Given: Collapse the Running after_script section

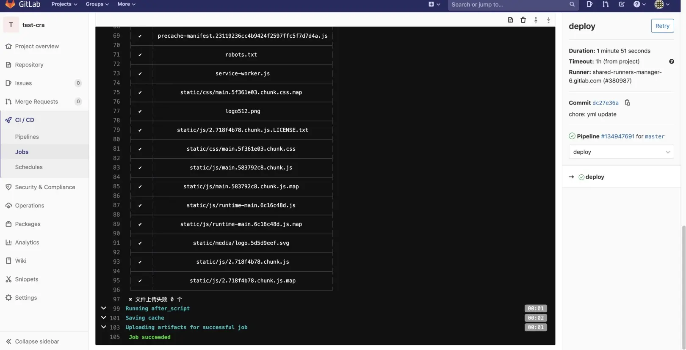Looking at the screenshot, I should (103, 308).
